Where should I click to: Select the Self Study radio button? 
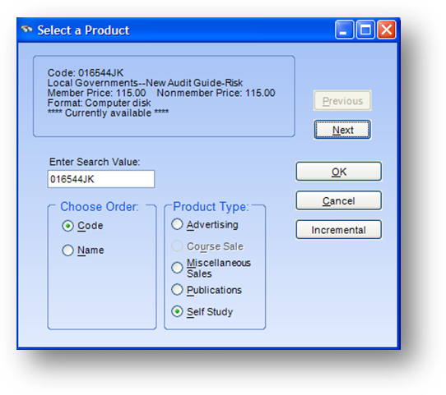(202, 311)
